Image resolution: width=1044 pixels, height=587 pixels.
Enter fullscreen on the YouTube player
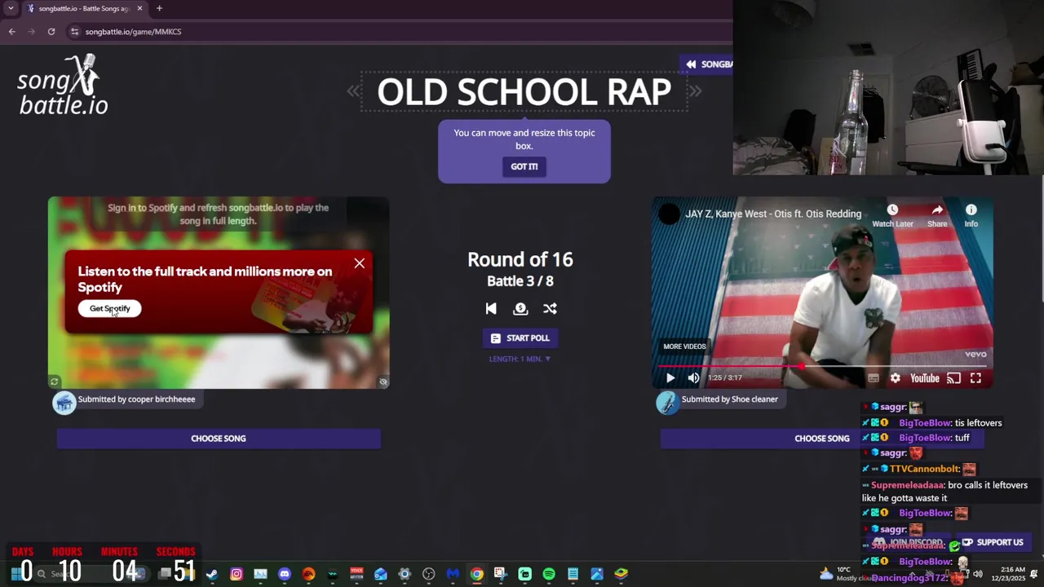coord(975,378)
